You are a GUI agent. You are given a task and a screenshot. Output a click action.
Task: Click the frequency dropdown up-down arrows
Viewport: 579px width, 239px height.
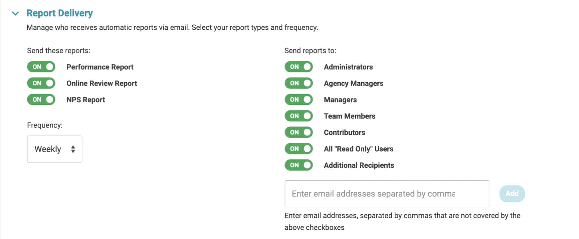73,149
